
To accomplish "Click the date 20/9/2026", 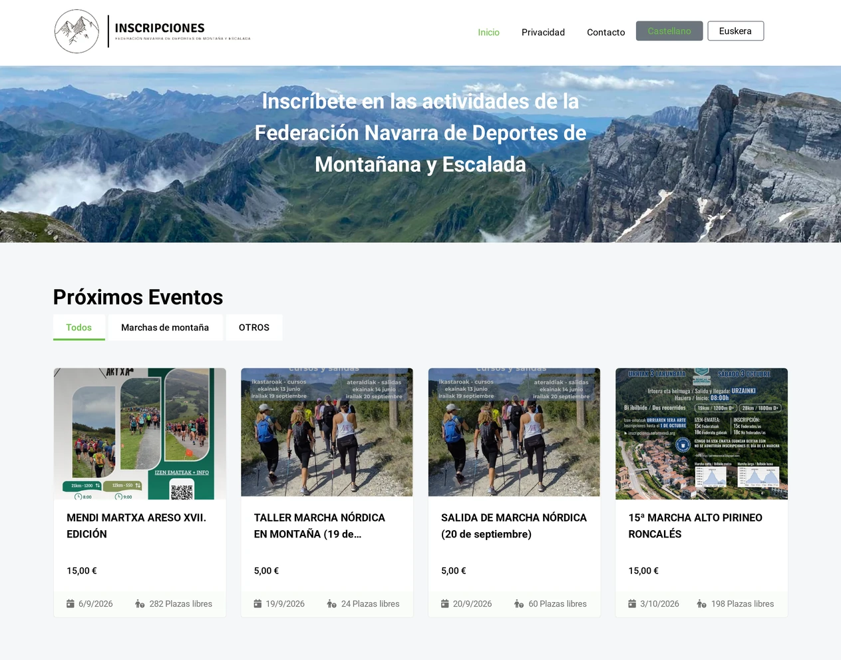I will [472, 604].
